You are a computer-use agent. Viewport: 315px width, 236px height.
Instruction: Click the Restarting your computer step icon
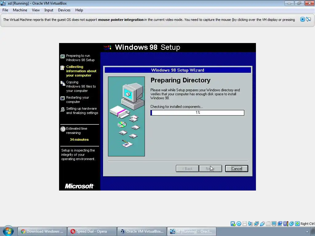(x=63, y=98)
